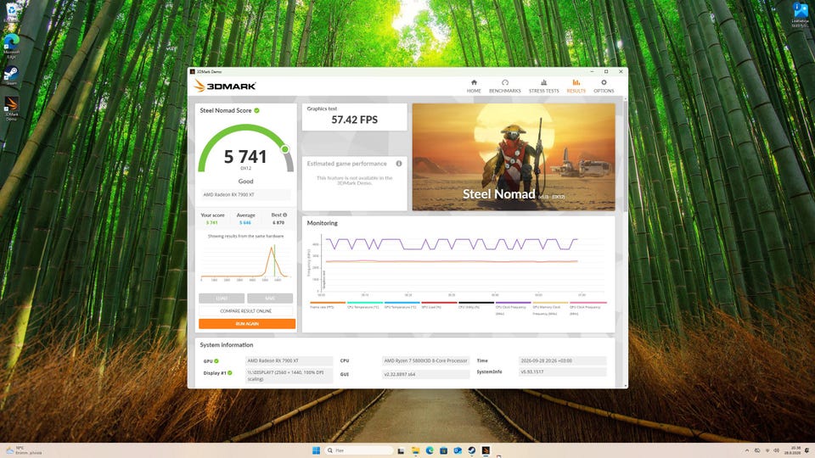Screen dimensions: 815x458
Task: Toggle the GPU Temperature legend item
Action: pos(402,305)
